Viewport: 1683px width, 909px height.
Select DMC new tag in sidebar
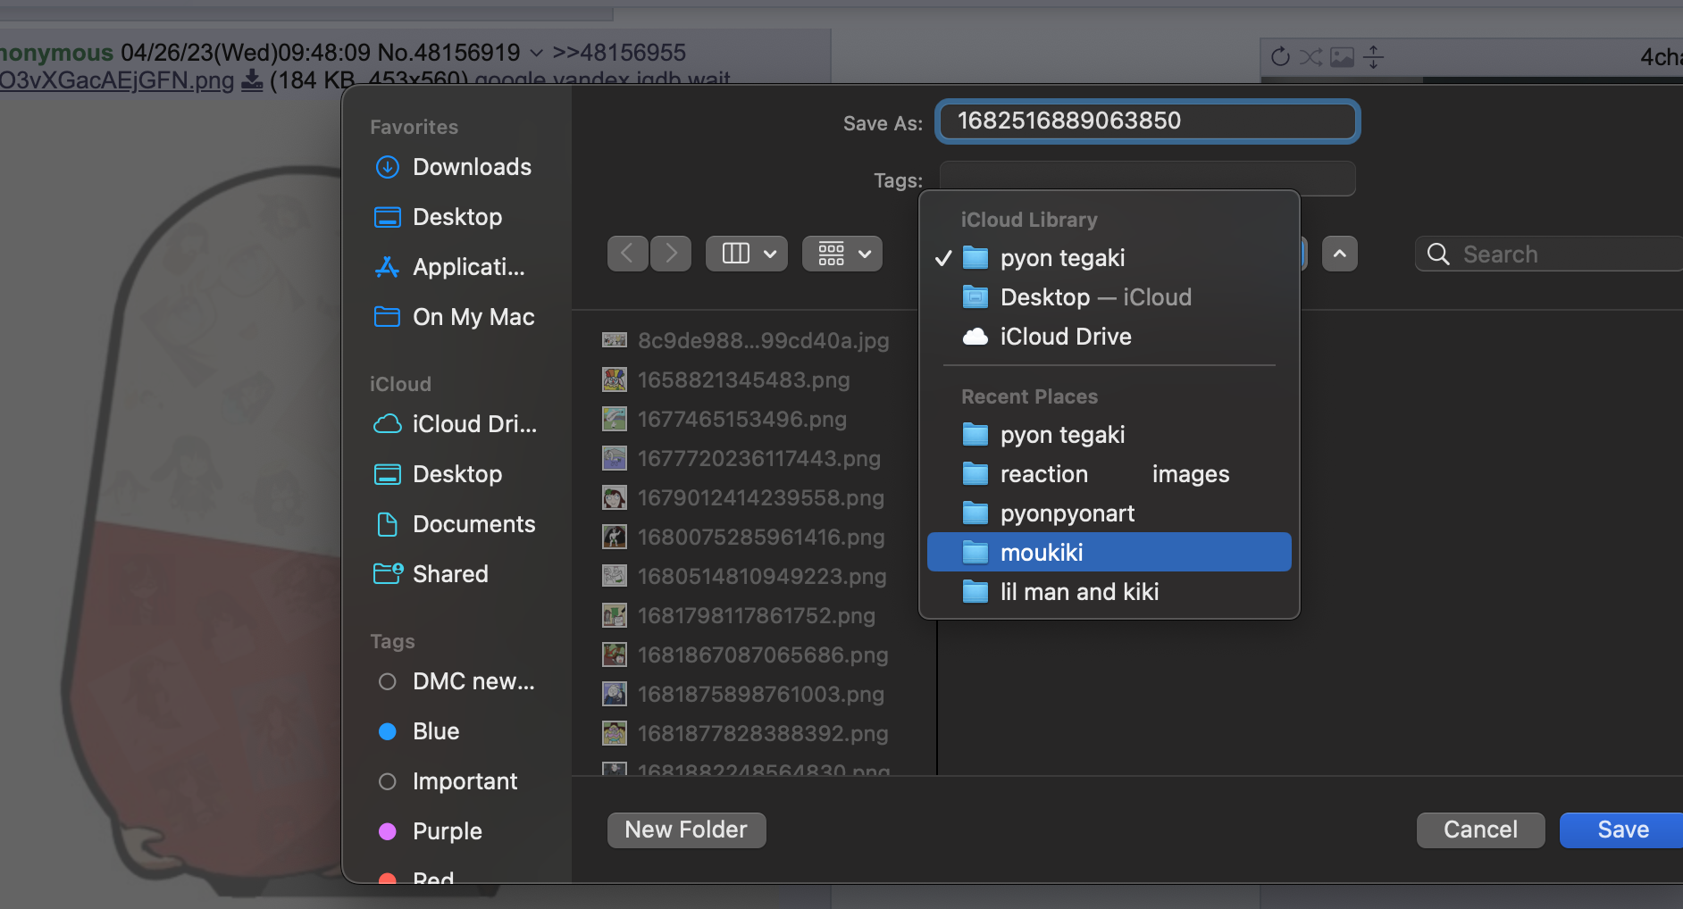click(x=456, y=681)
